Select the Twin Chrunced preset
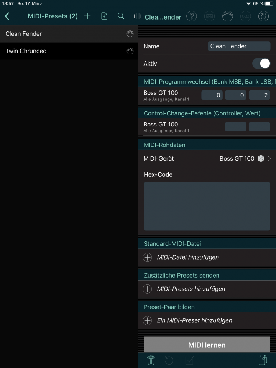The width and height of the screenshot is (276, 368). (69, 51)
